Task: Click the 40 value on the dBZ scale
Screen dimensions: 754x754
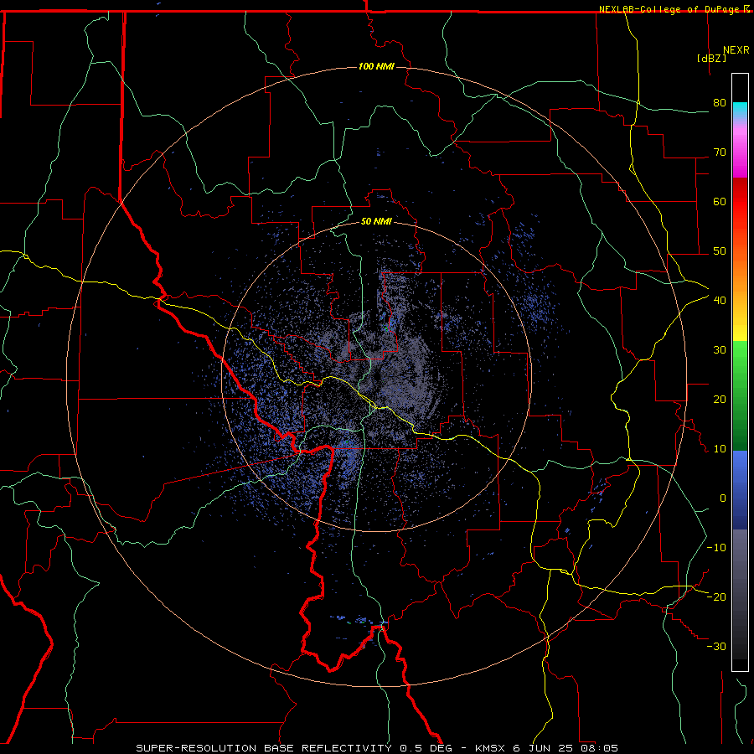Action: pyautogui.click(x=720, y=301)
